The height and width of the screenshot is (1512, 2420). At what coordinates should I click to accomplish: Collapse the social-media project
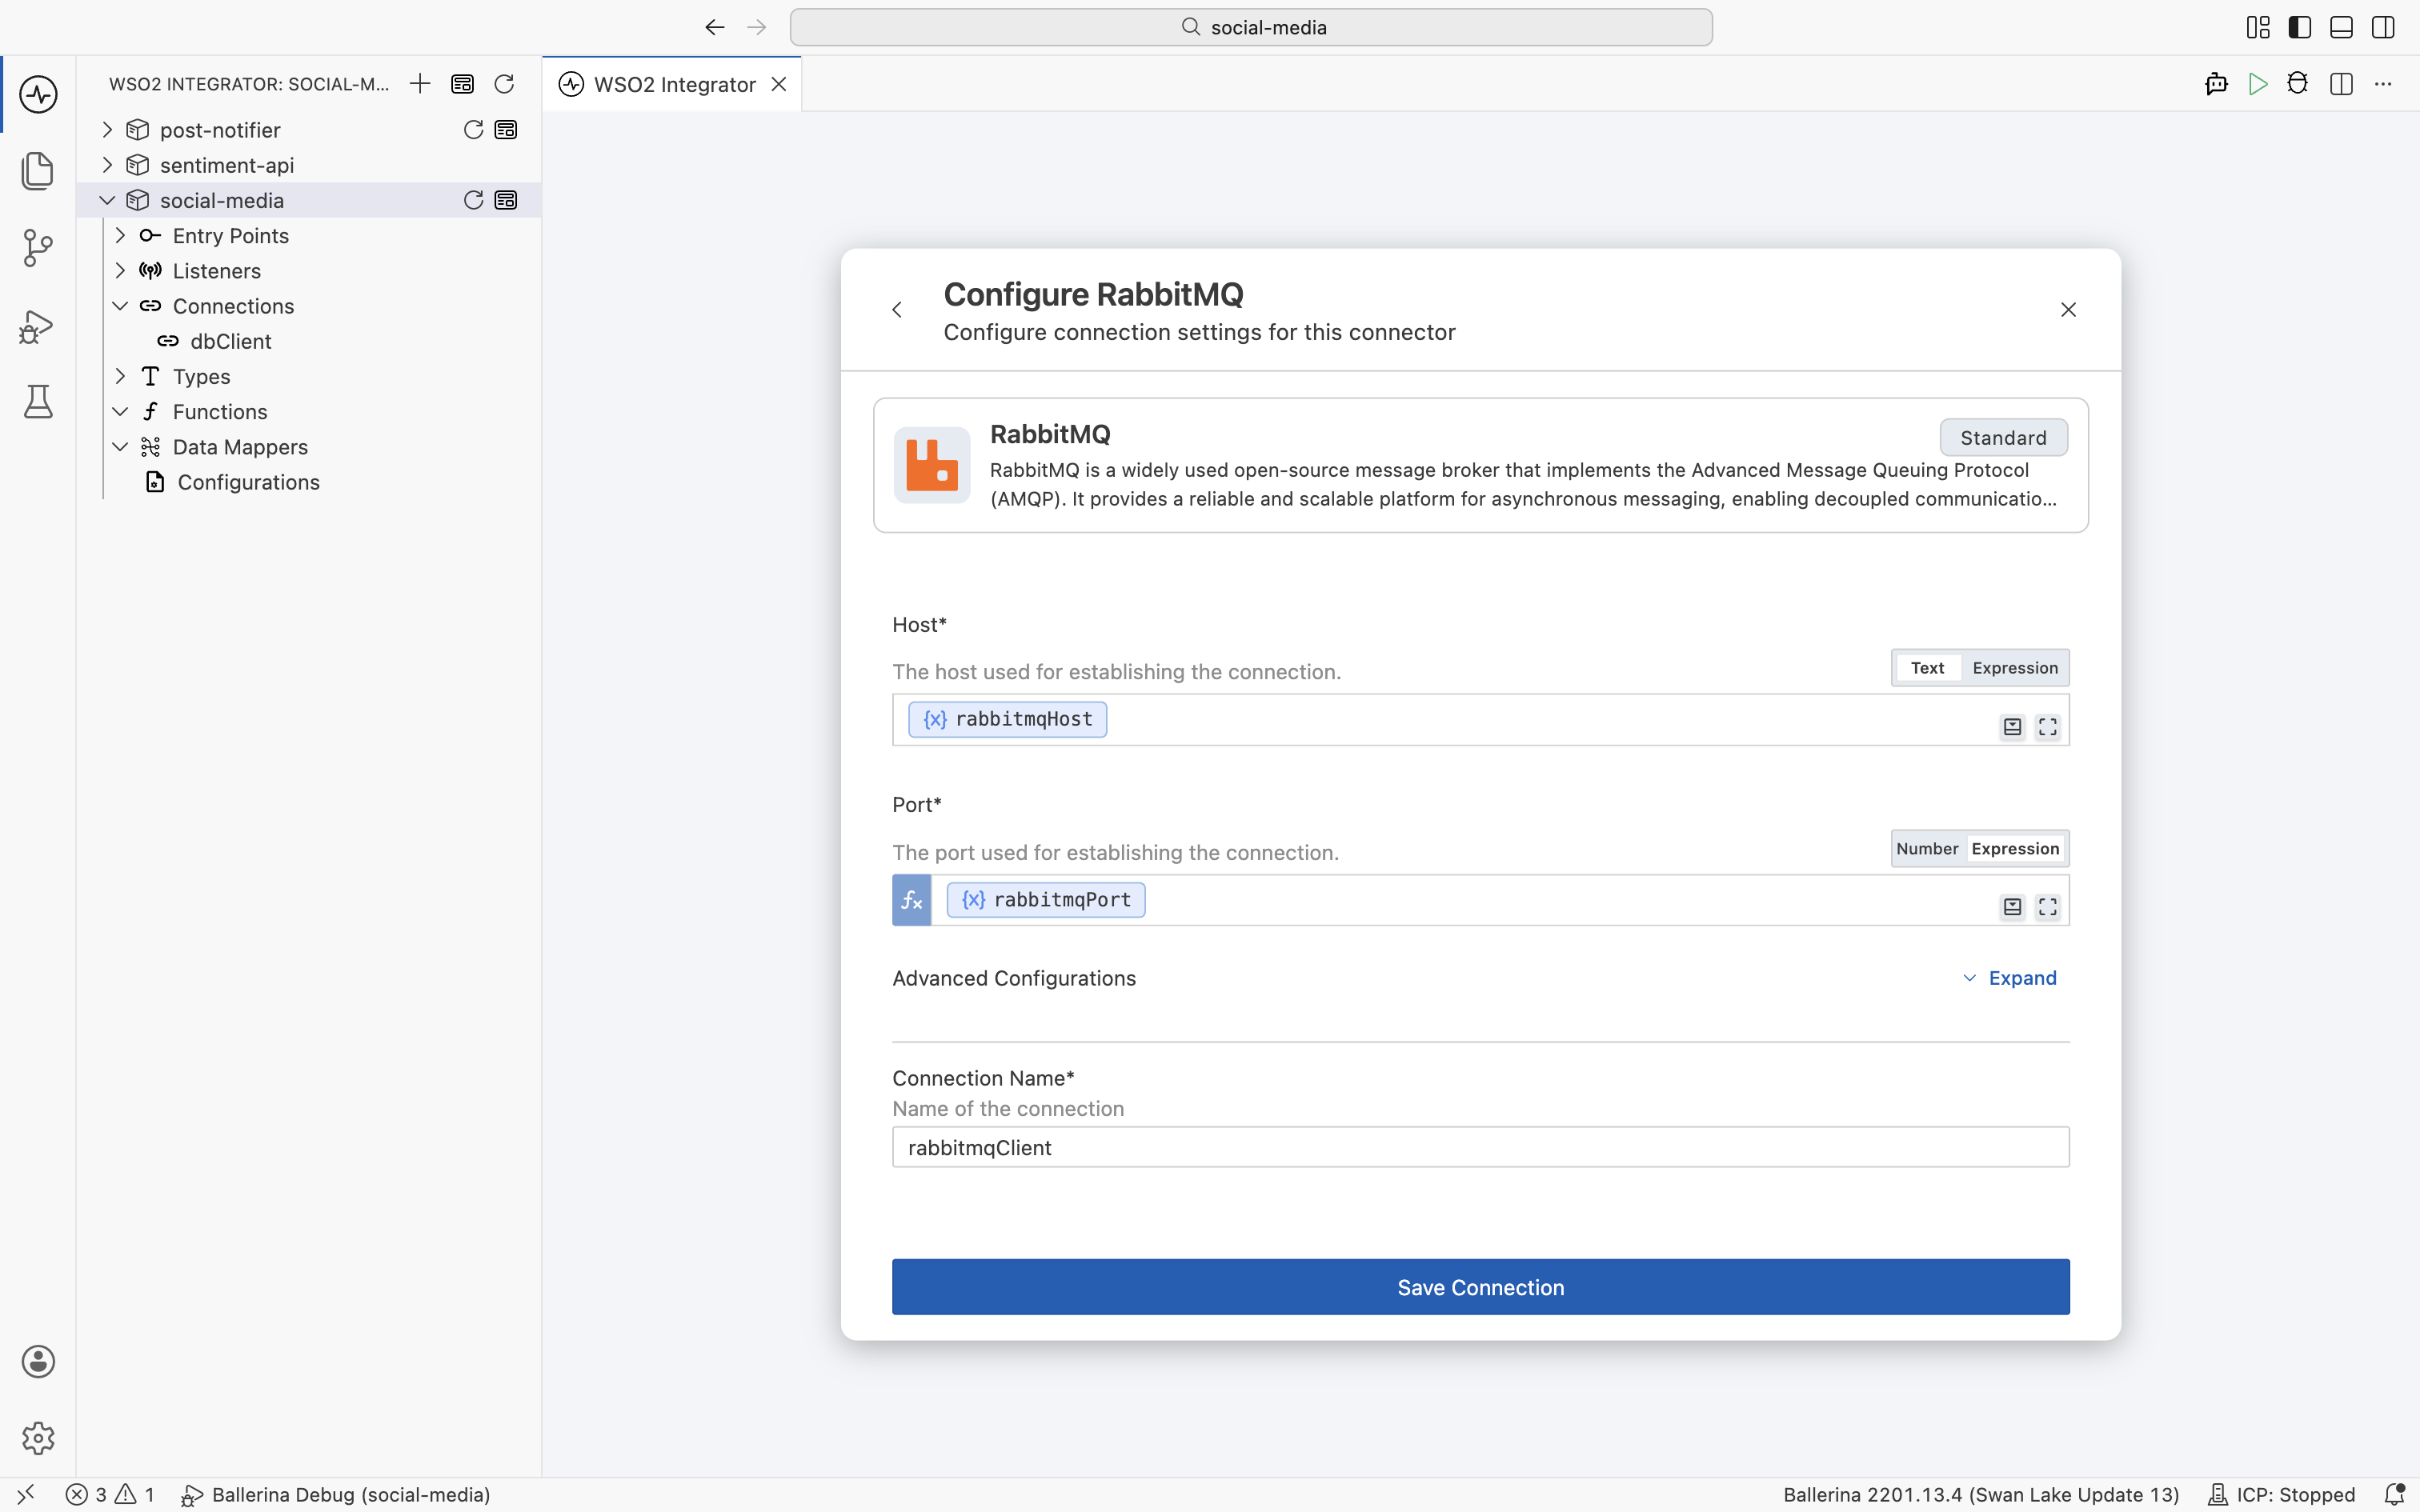point(107,200)
